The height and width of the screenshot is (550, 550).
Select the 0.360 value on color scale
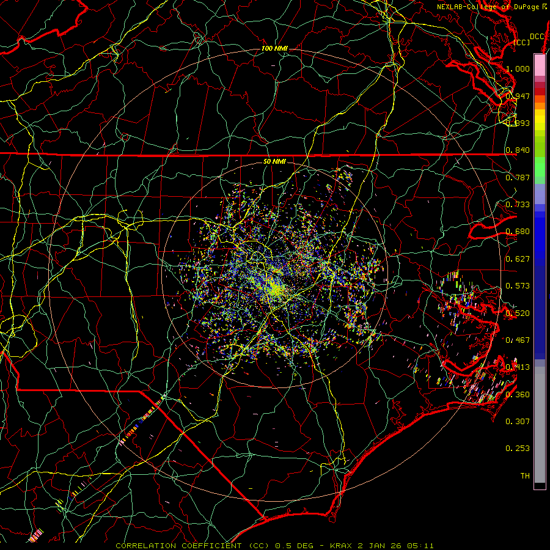(518, 394)
